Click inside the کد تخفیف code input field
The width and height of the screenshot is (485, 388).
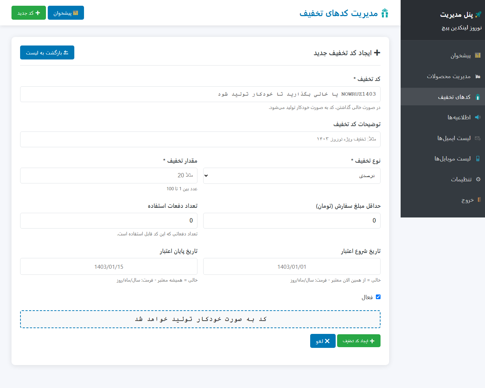(200, 94)
